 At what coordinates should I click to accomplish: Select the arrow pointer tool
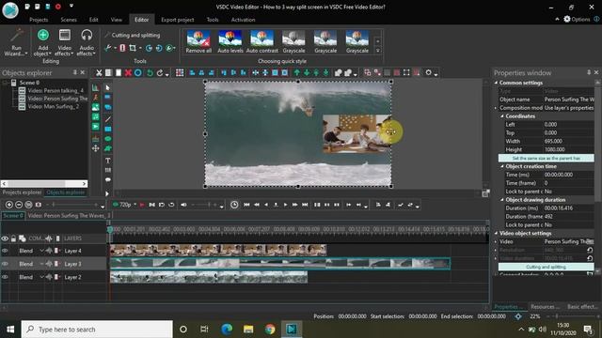108,87
